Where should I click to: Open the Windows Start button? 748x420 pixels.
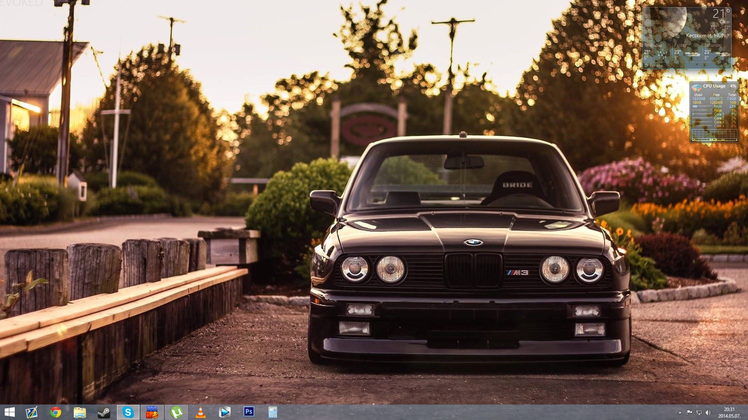pyautogui.click(x=9, y=412)
